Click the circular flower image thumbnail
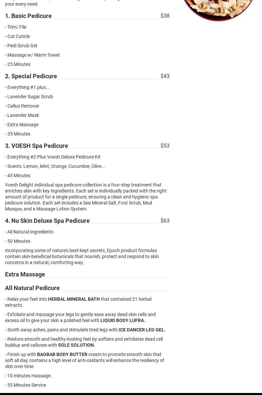 218,8
